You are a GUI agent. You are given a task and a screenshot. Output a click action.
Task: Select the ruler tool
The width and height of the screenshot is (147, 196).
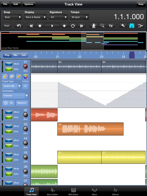coord(19,76)
